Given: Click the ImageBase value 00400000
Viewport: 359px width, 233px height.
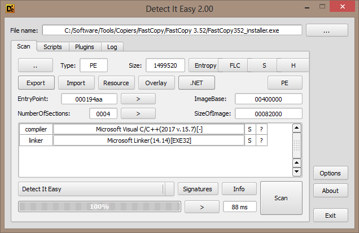Looking at the screenshot, I should (268, 99).
